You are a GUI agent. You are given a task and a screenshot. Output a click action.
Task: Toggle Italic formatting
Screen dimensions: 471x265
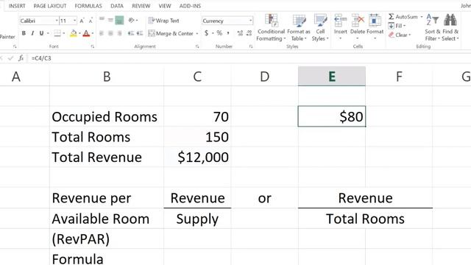tap(32, 33)
